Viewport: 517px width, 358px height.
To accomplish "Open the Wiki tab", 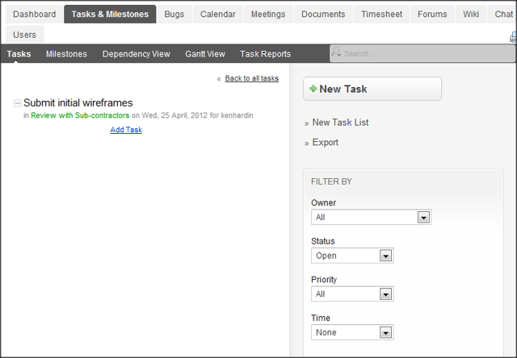I will pos(471,15).
